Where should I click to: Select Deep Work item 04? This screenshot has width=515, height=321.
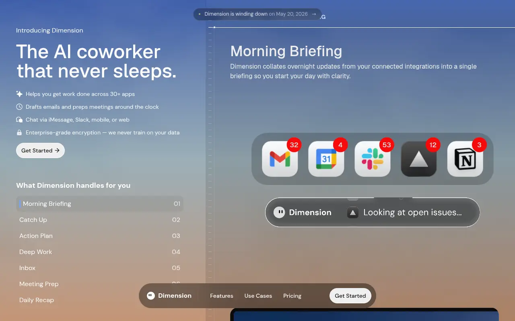pos(100,252)
